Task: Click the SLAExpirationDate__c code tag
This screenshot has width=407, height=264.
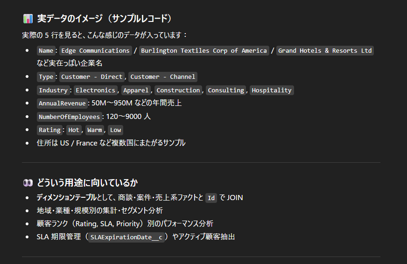Action: (126, 237)
